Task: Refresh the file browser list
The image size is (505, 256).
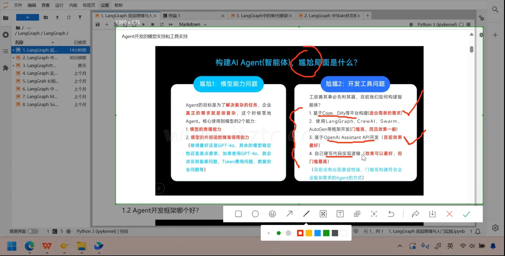Action: [69, 17]
